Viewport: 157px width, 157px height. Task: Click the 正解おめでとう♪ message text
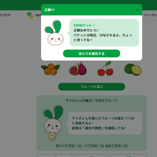coord(86,30)
